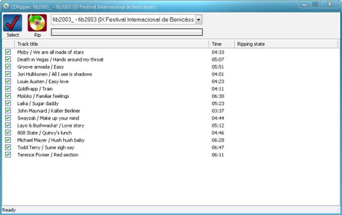Select Jori Hulkkonen / All I see is shadows
Viewport: 342px width, 215px height.
pos(55,74)
